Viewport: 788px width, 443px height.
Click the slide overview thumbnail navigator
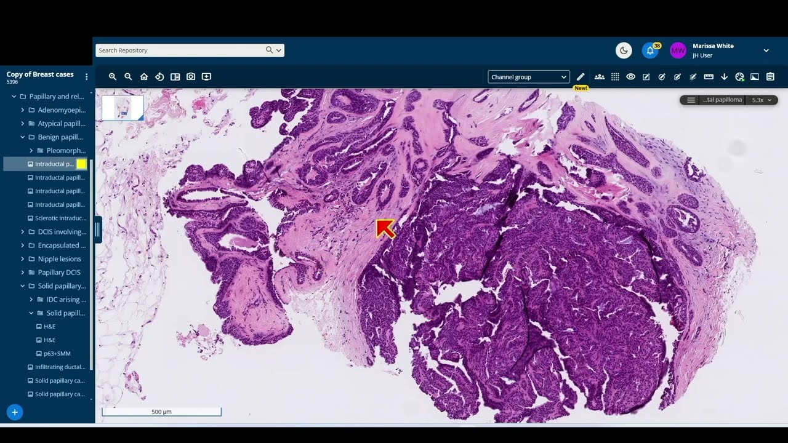[123, 108]
